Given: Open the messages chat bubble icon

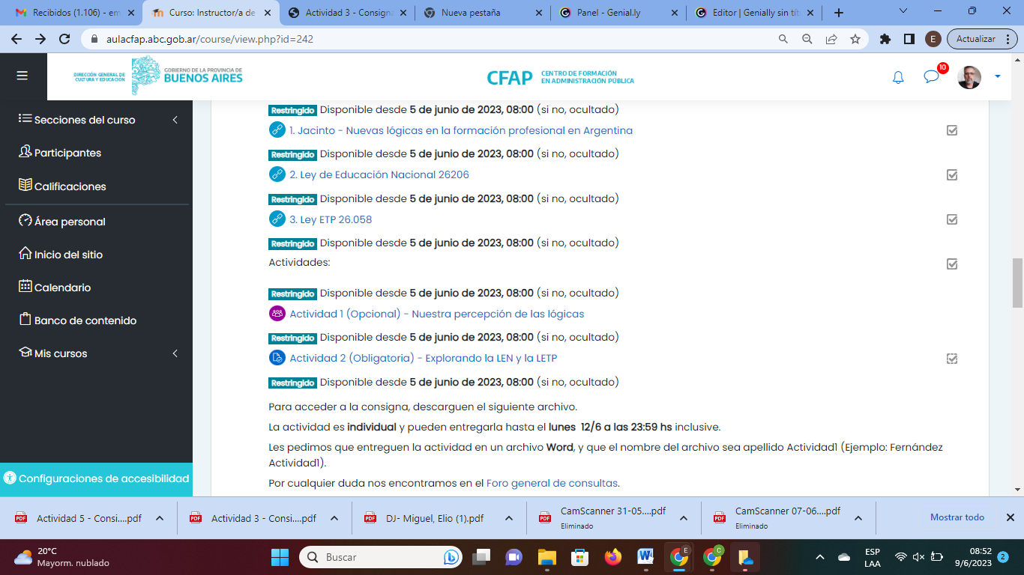Looking at the screenshot, I should (931, 77).
